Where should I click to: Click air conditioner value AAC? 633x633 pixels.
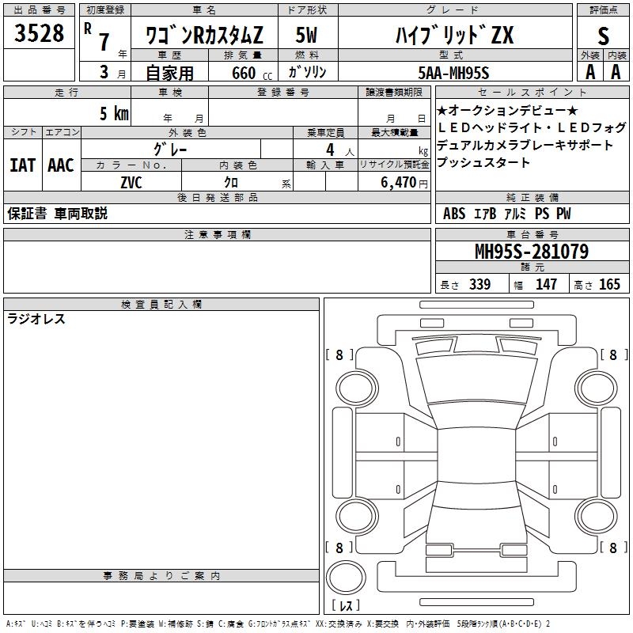pyautogui.click(x=61, y=165)
